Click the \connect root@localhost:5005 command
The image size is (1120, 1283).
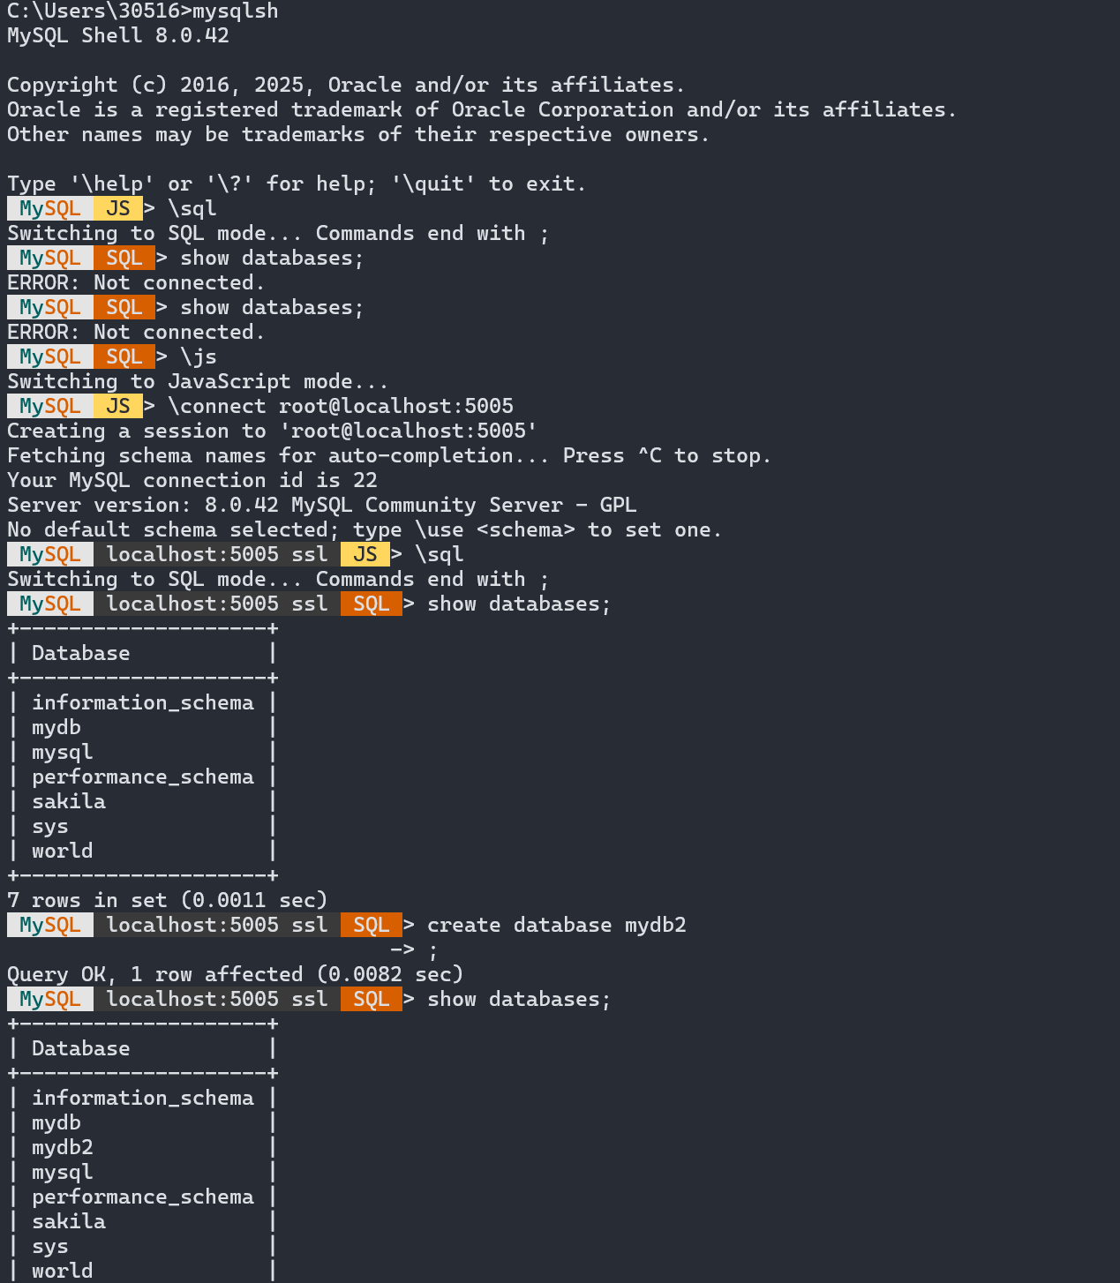tap(341, 407)
